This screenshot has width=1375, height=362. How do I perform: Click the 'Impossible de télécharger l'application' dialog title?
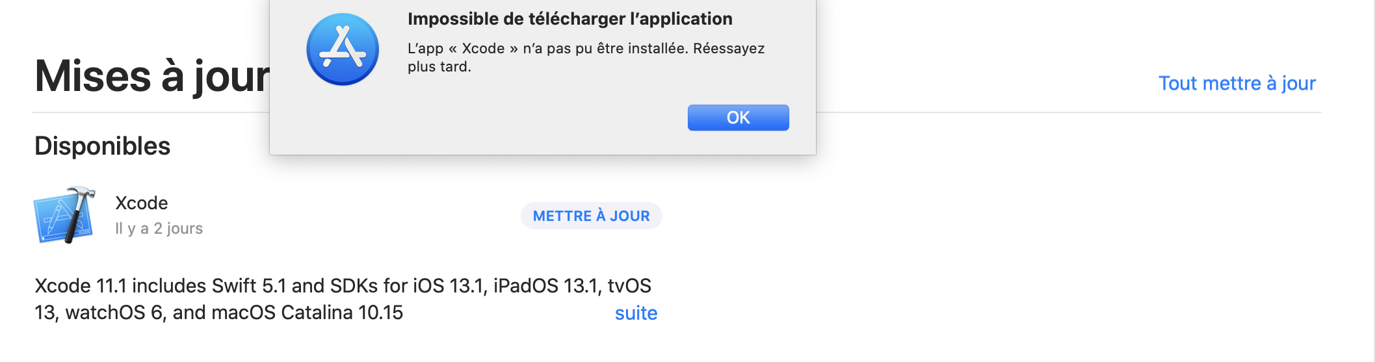[570, 19]
